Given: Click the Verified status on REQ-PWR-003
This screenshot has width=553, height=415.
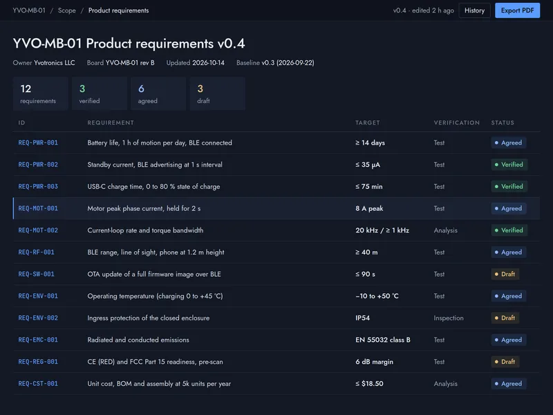Looking at the screenshot, I should coord(509,187).
